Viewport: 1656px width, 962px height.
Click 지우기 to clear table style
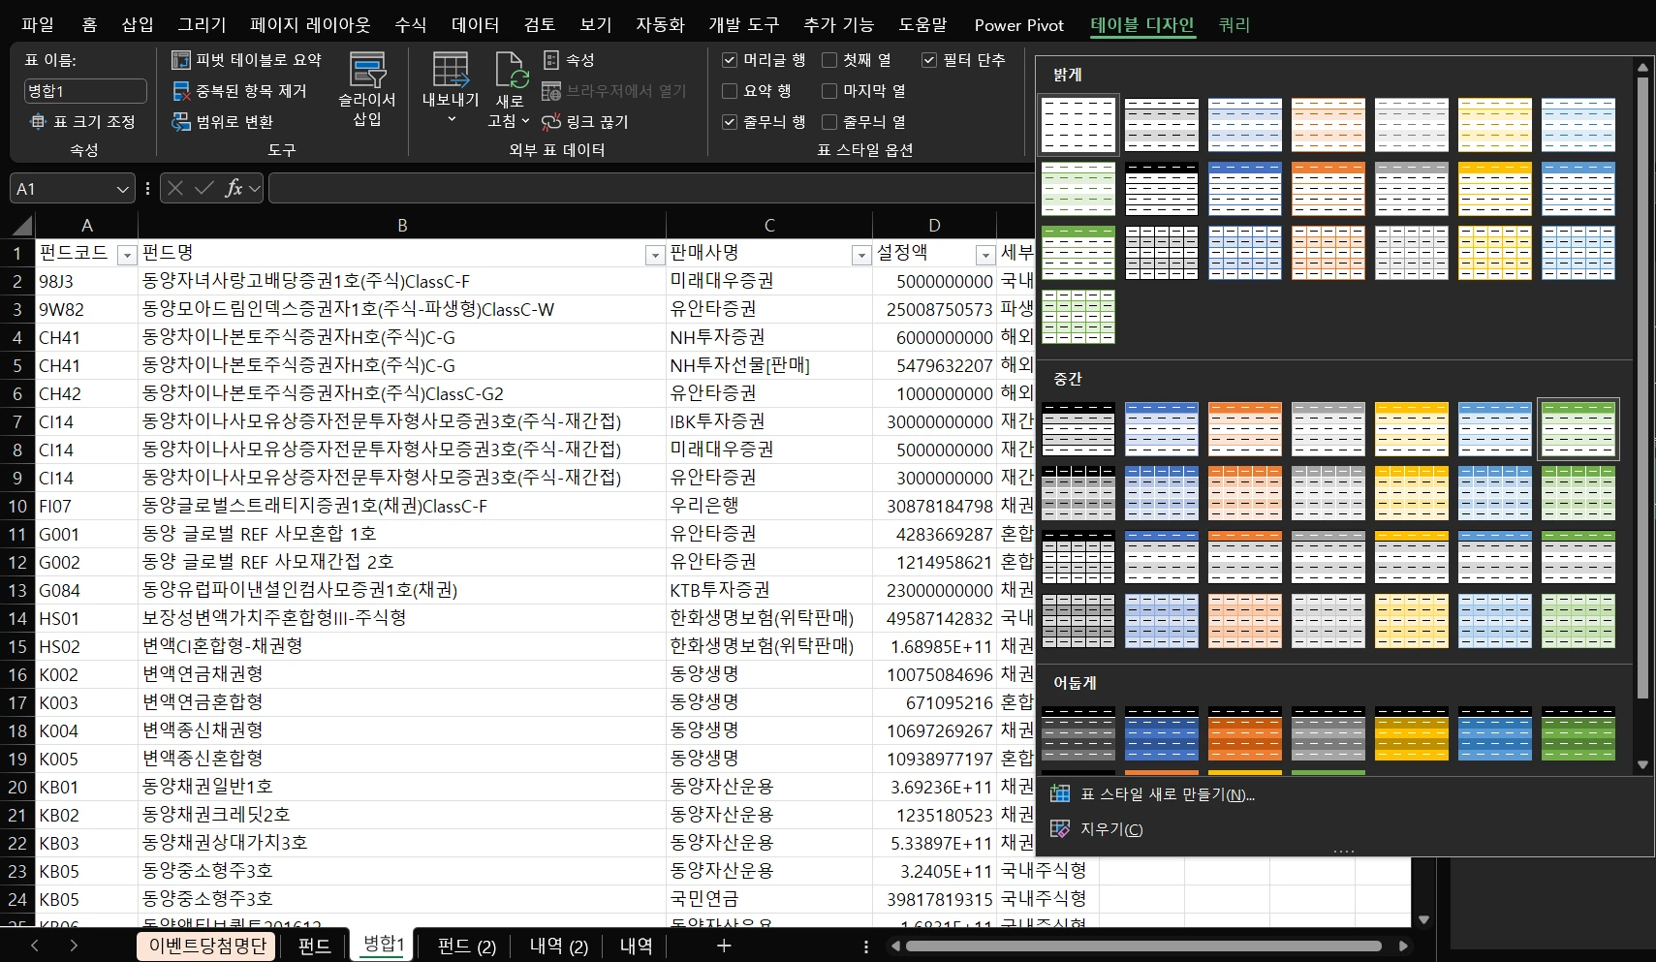pyautogui.click(x=1110, y=829)
